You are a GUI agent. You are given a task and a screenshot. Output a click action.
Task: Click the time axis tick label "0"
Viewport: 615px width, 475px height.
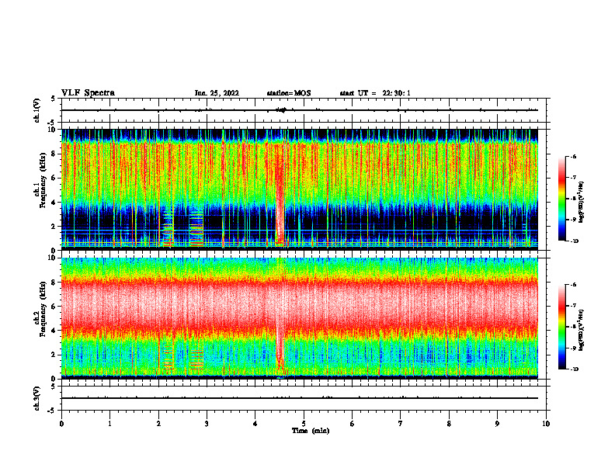(61, 424)
